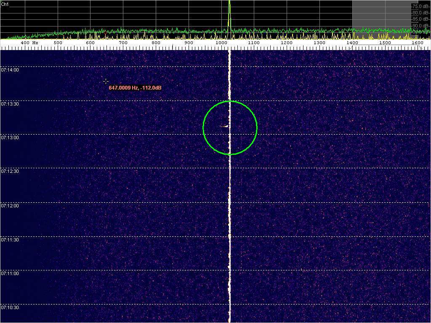Click the 07:14:00 time marker
The height and width of the screenshot is (323, 431).
10,70
